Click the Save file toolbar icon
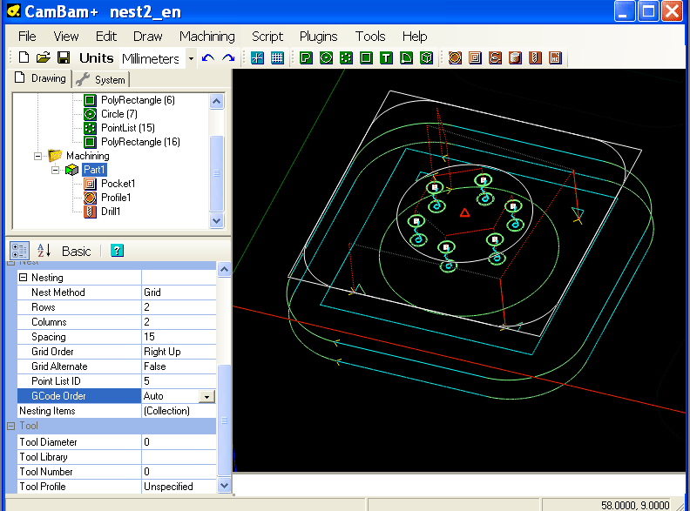This screenshot has width=690, height=511. coord(63,57)
